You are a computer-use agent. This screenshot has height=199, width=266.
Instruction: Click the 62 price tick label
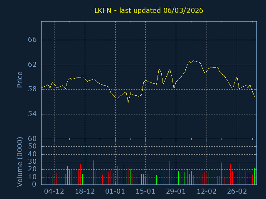32,65
